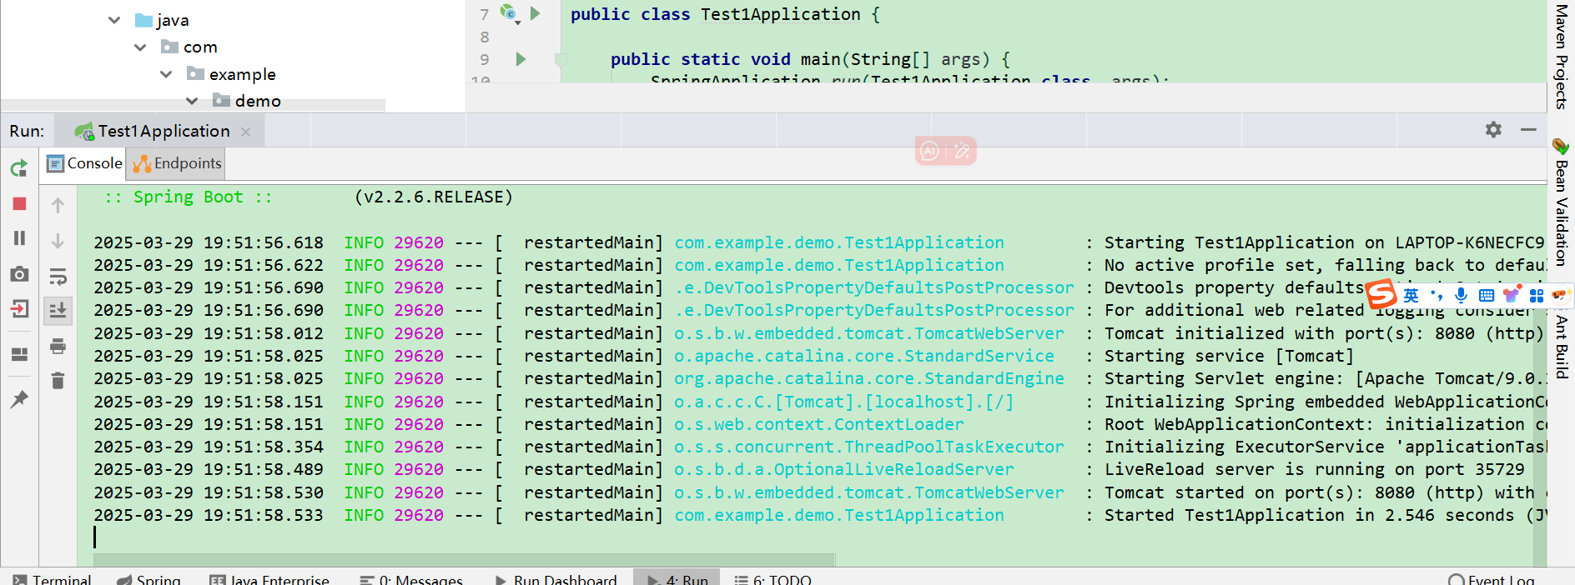Clear all console output with trash icon
The image size is (1575, 585).
[x=58, y=381]
